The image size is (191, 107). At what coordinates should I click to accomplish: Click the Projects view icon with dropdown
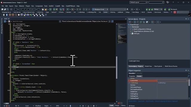point(147,22)
